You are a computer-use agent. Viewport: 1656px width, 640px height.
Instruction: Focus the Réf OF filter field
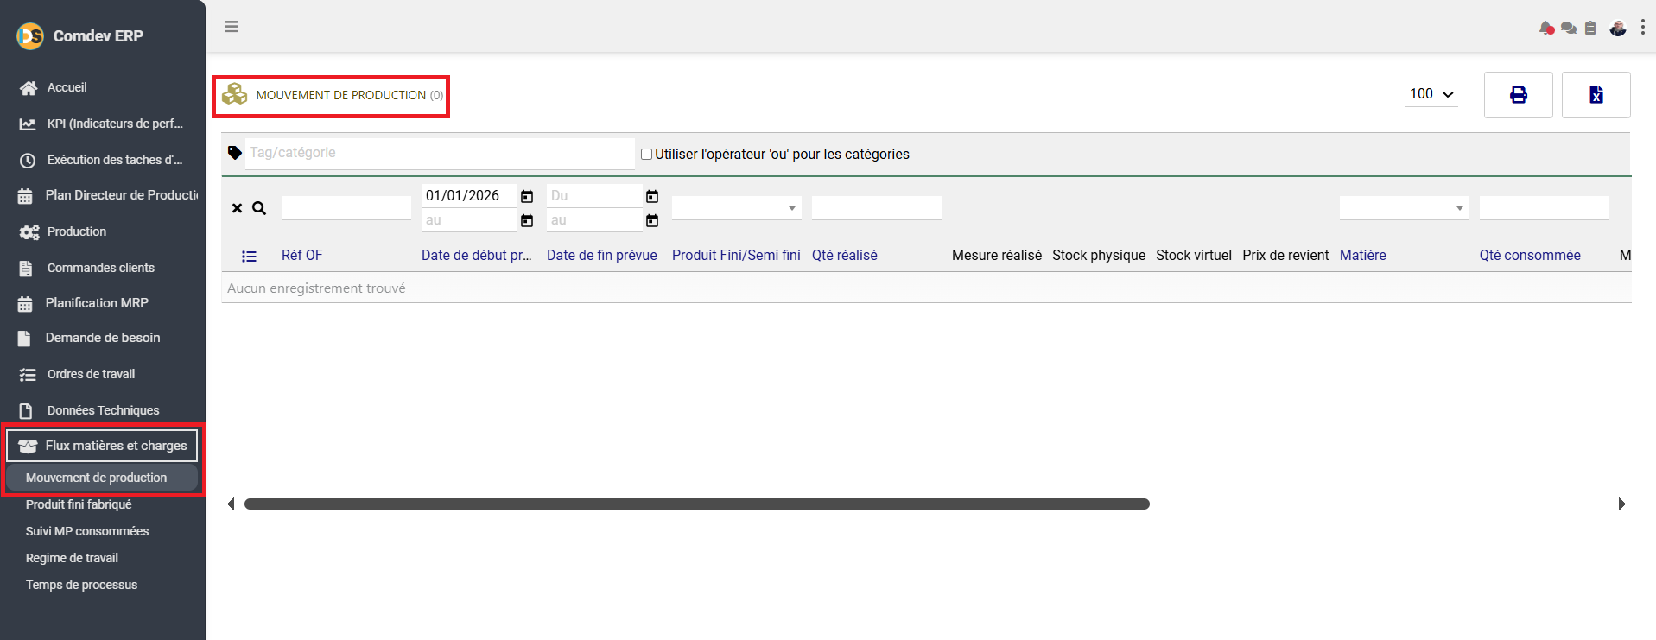coord(346,208)
